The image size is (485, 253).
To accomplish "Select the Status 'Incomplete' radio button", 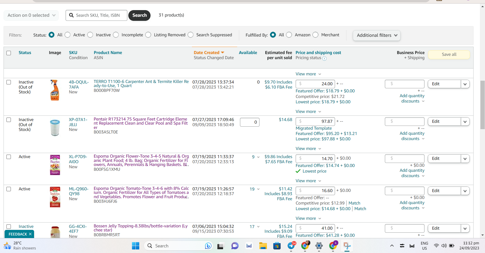I will coord(116,35).
